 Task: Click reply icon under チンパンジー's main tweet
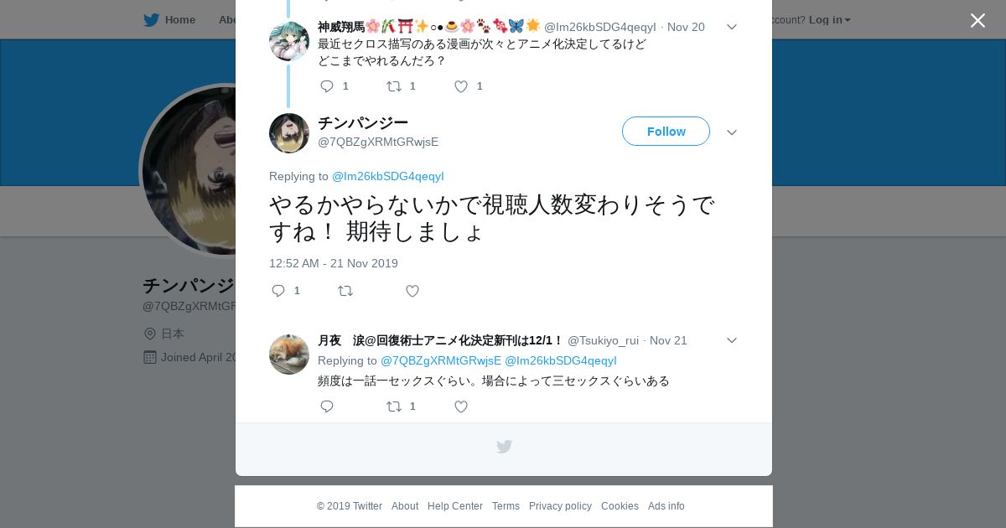point(278,291)
